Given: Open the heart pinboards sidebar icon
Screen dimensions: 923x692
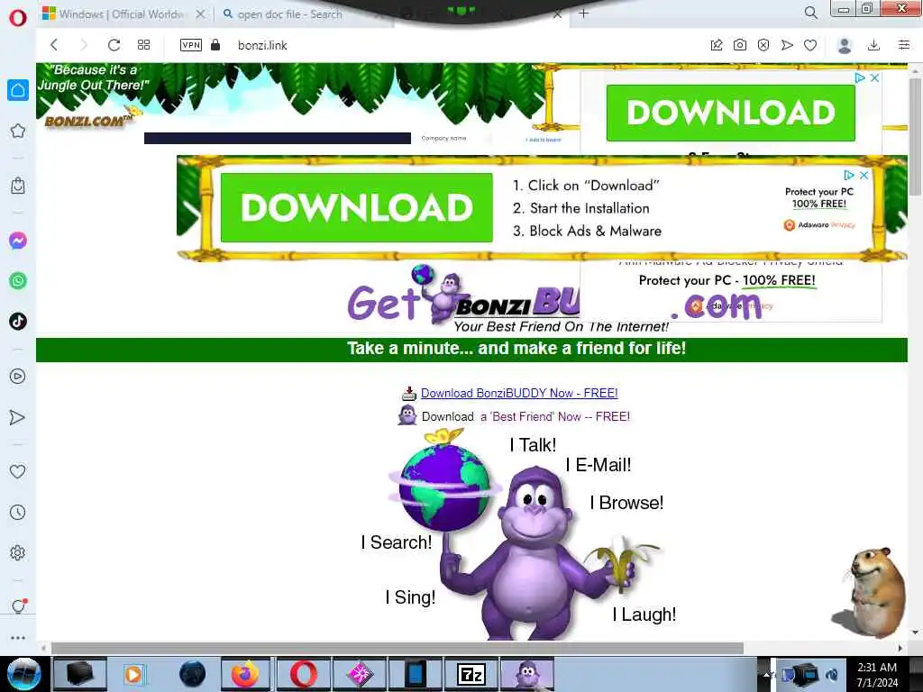Looking at the screenshot, I should (x=18, y=471).
